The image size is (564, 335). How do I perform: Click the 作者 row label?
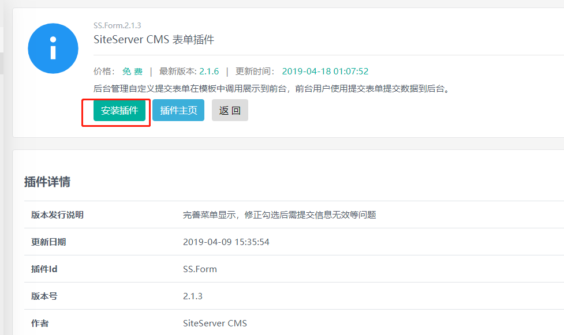pos(40,323)
